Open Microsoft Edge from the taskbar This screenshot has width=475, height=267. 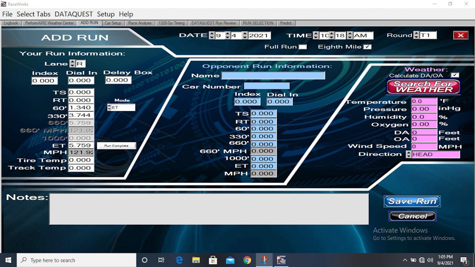(179, 260)
